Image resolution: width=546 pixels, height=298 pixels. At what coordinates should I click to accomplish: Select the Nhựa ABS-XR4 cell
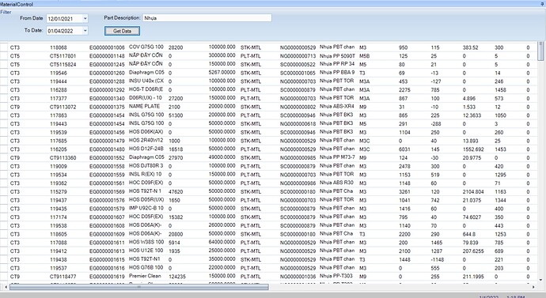(x=337, y=106)
